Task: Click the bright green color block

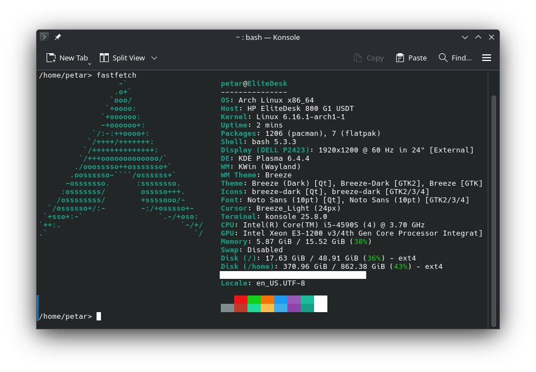Action: point(254,299)
